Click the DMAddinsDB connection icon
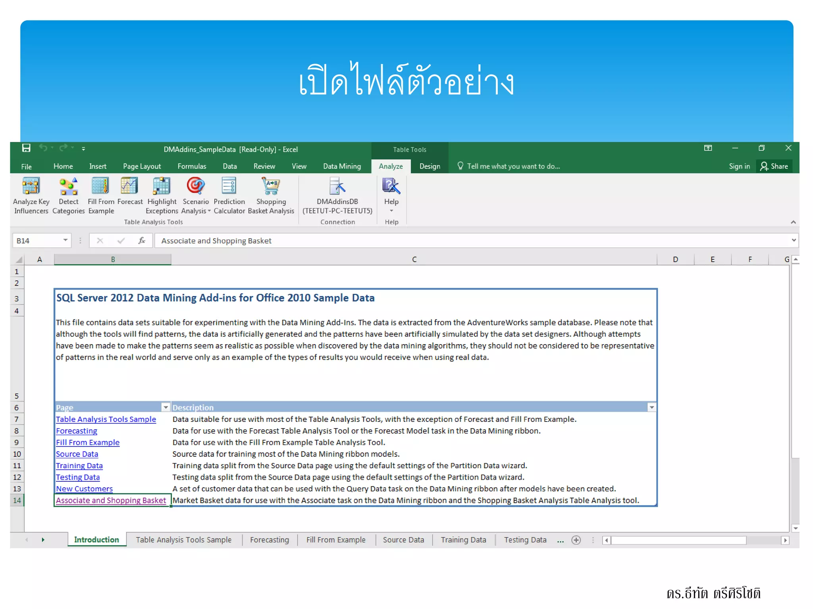Viewport: 813px width, 609px height. pos(337,186)
